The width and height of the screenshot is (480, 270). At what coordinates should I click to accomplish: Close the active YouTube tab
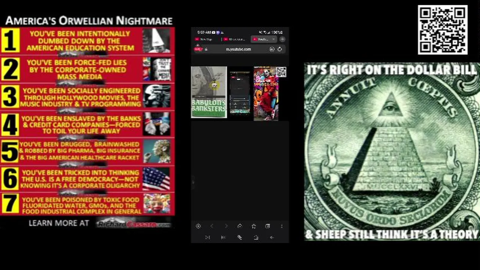(x=273, y=39)
